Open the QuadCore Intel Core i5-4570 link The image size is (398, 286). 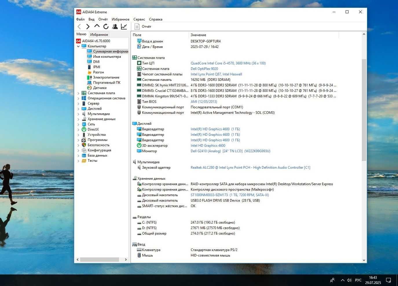[228, 63]
